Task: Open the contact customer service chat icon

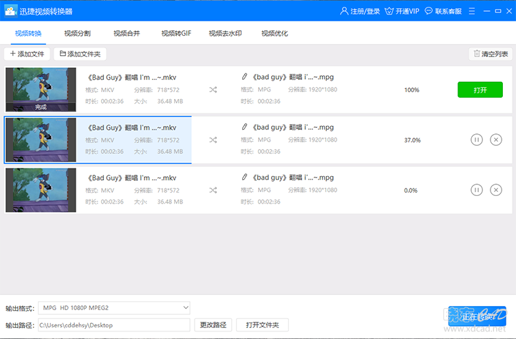Action: click(429, 11)
